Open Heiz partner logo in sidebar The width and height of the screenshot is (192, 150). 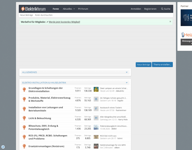pos(186,35)
